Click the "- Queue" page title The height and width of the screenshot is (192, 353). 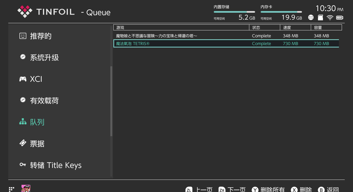pos(96,12)
